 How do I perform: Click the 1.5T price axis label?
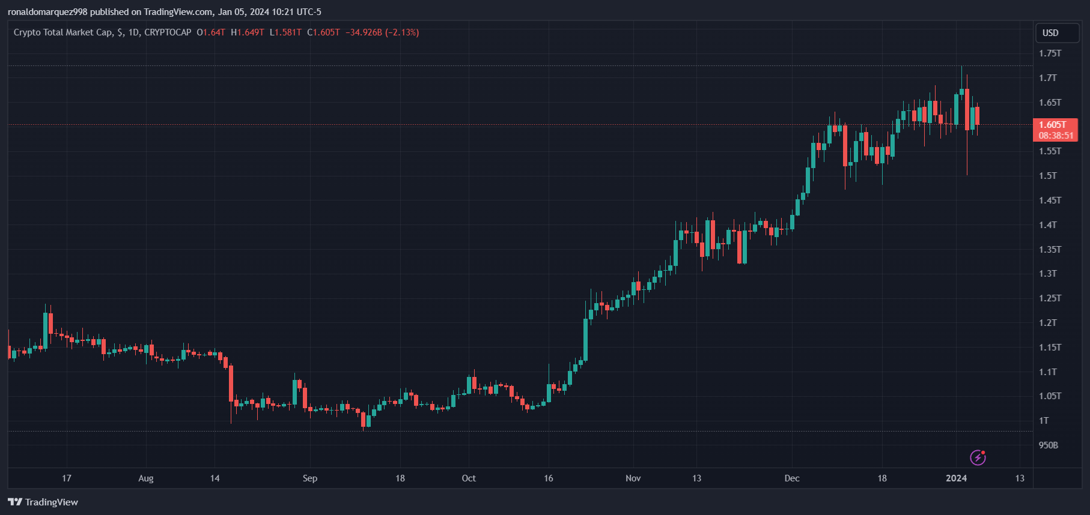1048,176
